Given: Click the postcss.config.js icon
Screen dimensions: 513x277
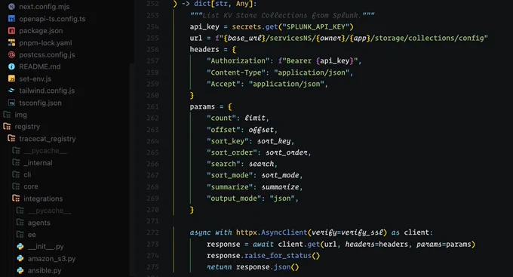Looking at the screenshot, I should 11,54.
